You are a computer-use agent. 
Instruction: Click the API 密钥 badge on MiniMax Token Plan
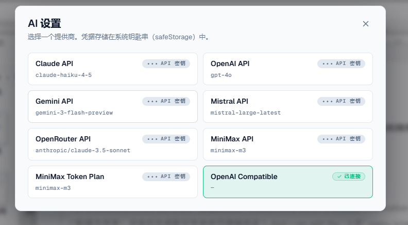click(166, 176)
